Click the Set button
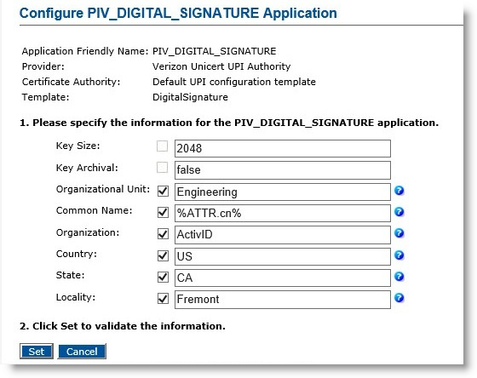 pos(37,352)
